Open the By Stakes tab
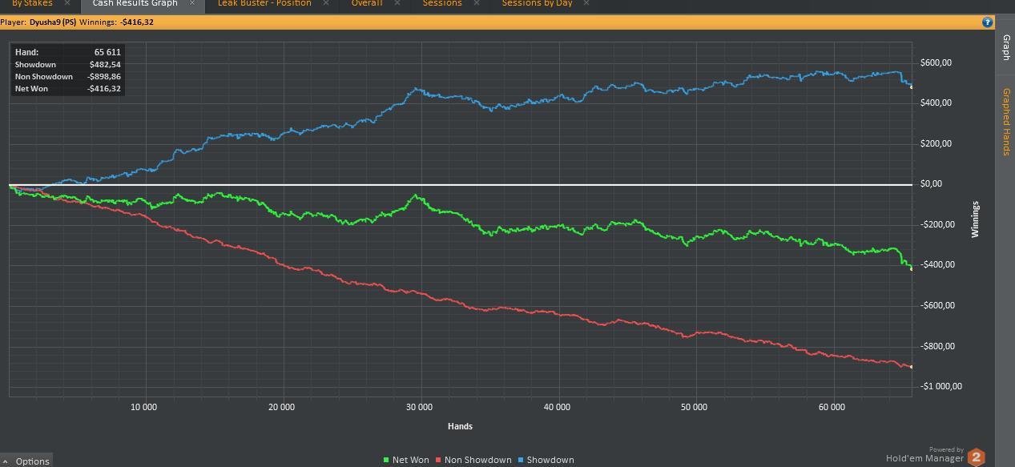The width and height of the screenshot is (1015, 467). click(x=32, y=3)
